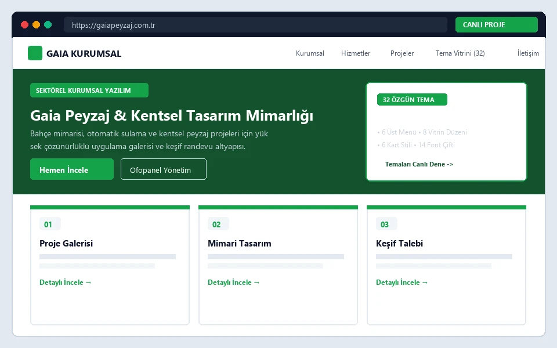Click Detaylı İncele under Mimari Tasarım
557x348 pixels.
(234, 282)
